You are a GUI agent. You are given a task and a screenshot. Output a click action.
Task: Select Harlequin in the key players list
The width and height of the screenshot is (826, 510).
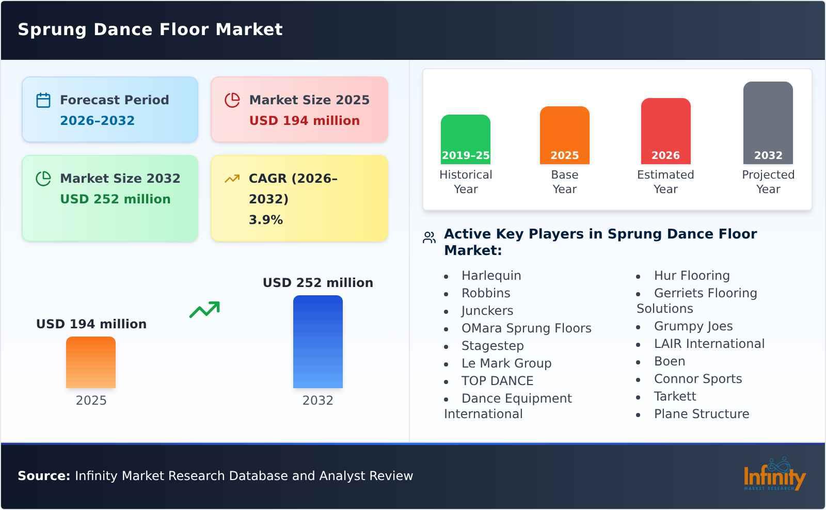point(490,275)
